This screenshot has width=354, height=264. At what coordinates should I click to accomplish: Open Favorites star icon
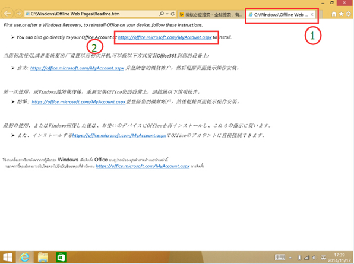coord(341,14)
